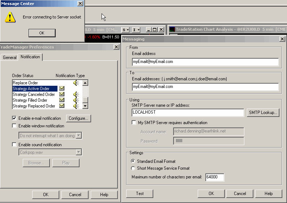Click the To Email addresses field

coord(205,87)
